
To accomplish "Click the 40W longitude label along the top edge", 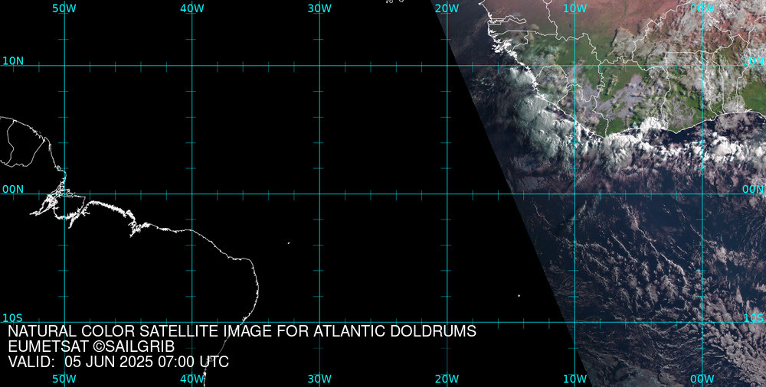I will coord(192,8).
